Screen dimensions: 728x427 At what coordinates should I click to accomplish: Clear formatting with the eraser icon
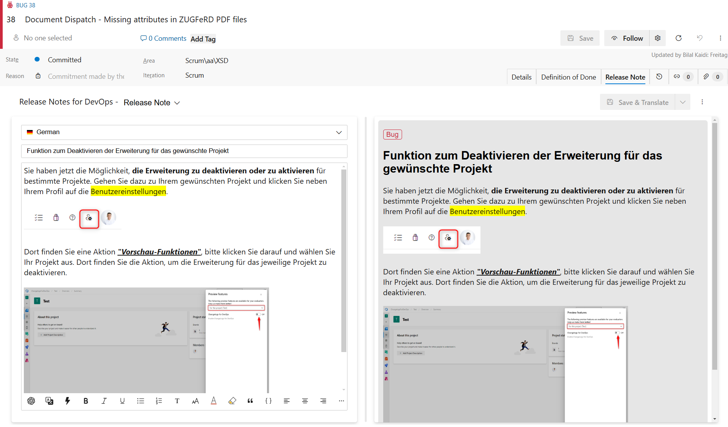tap(232, 401)
